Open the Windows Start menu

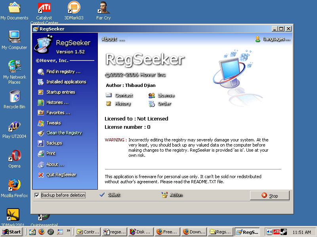pyautogui.click(x=12, y=232)
